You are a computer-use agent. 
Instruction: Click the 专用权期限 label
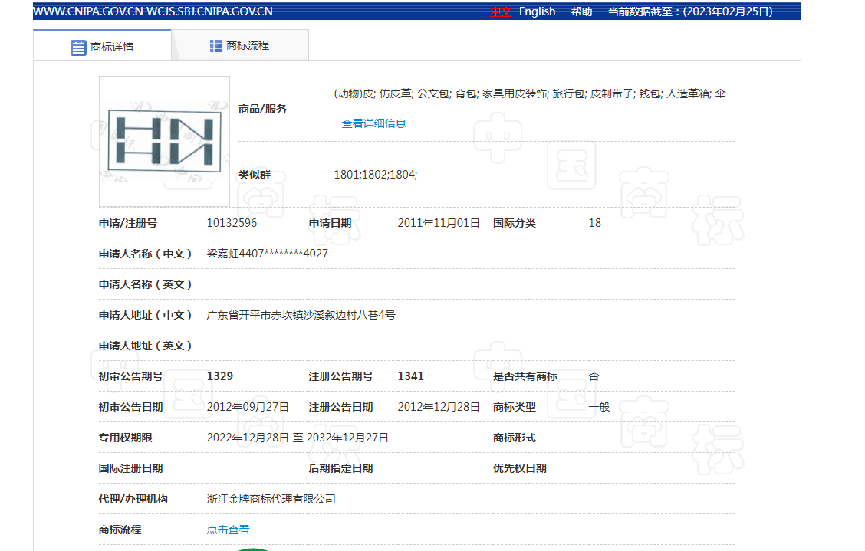[125, 438]
